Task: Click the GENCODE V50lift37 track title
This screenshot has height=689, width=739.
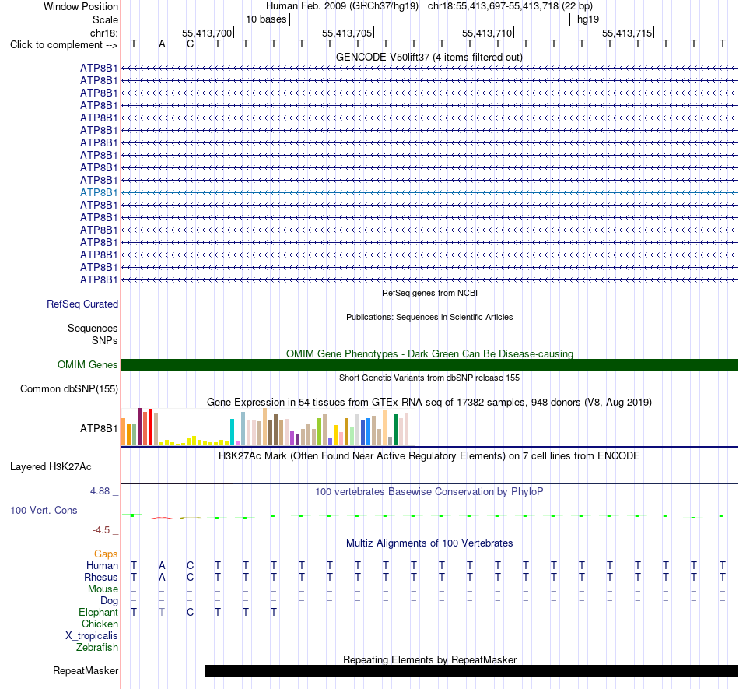Action: click(429, 57)
